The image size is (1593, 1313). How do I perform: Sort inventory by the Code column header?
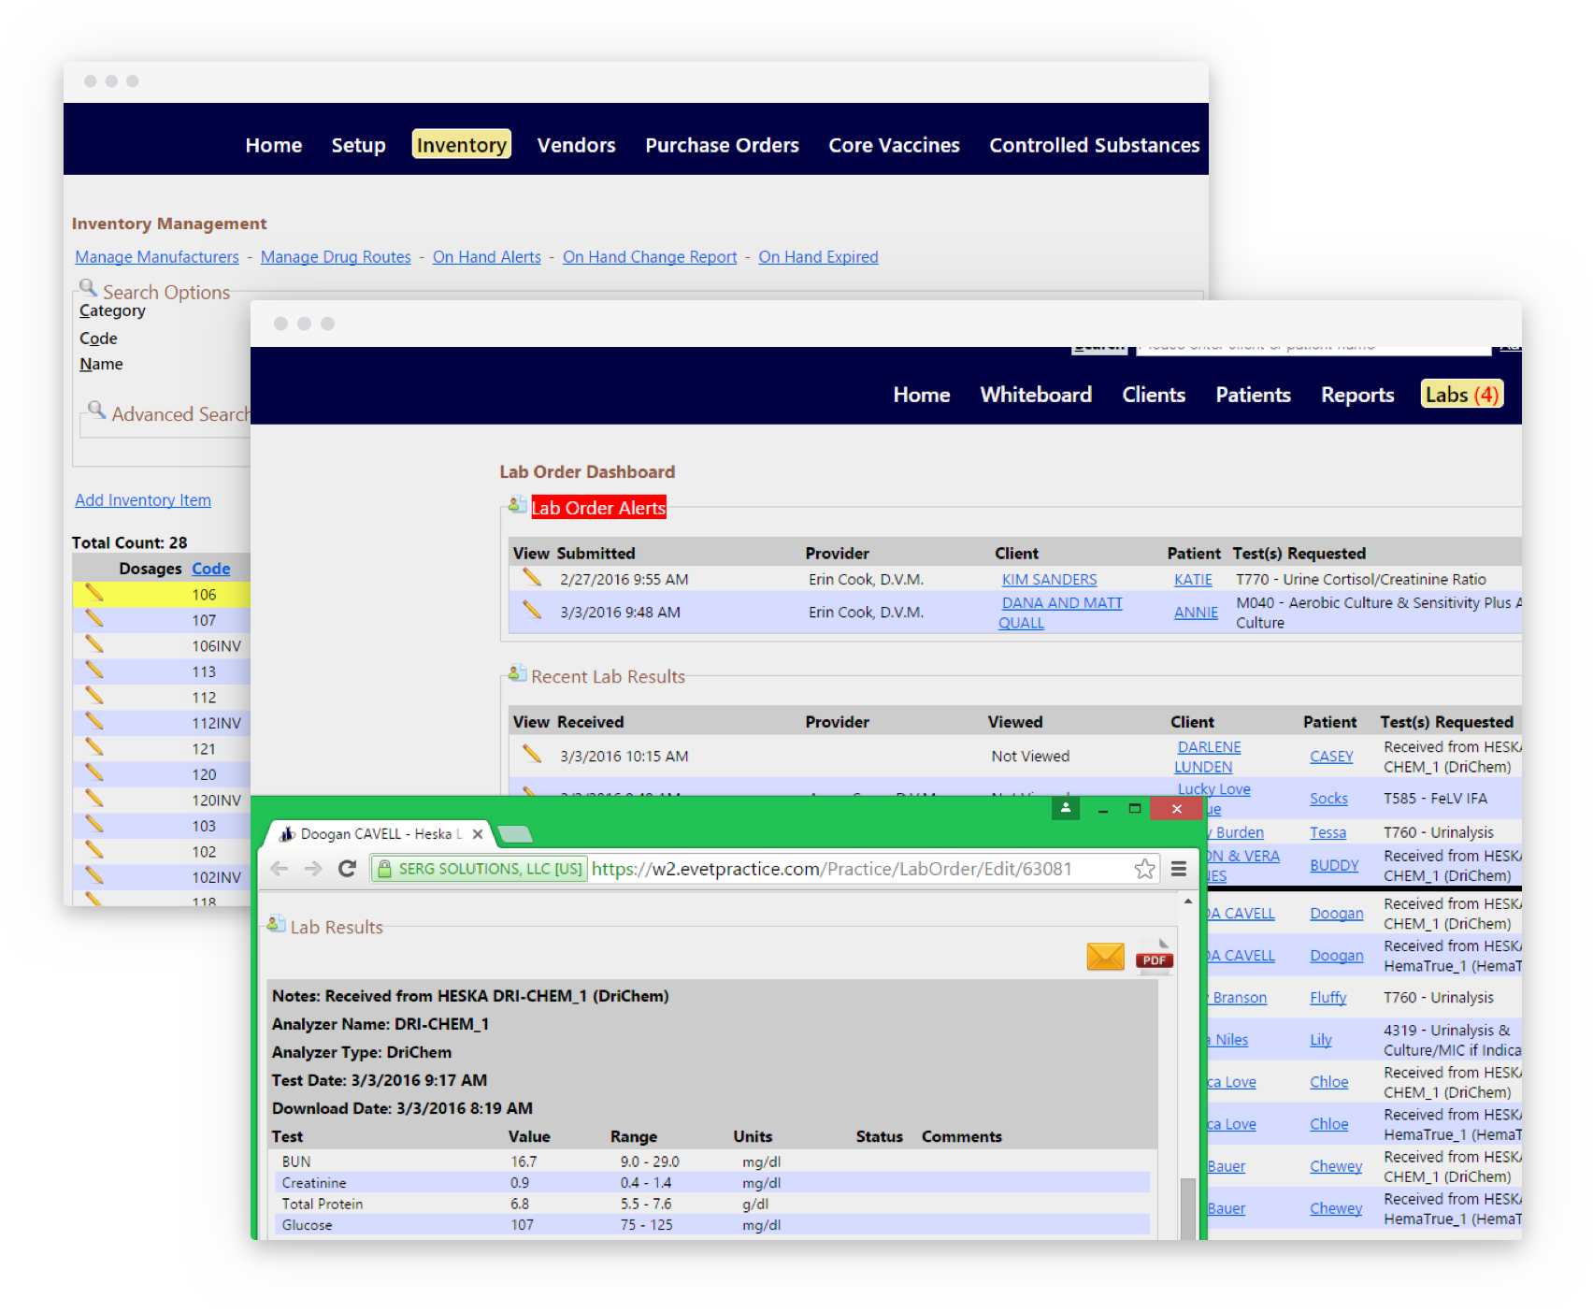tap(210, 569)
